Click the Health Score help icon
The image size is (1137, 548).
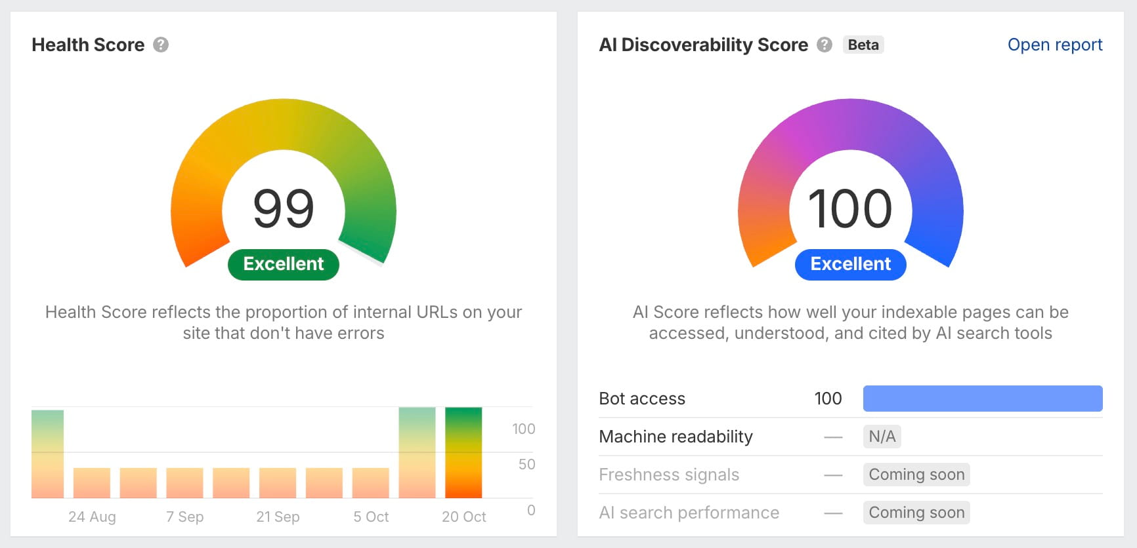tap(161, 45)
